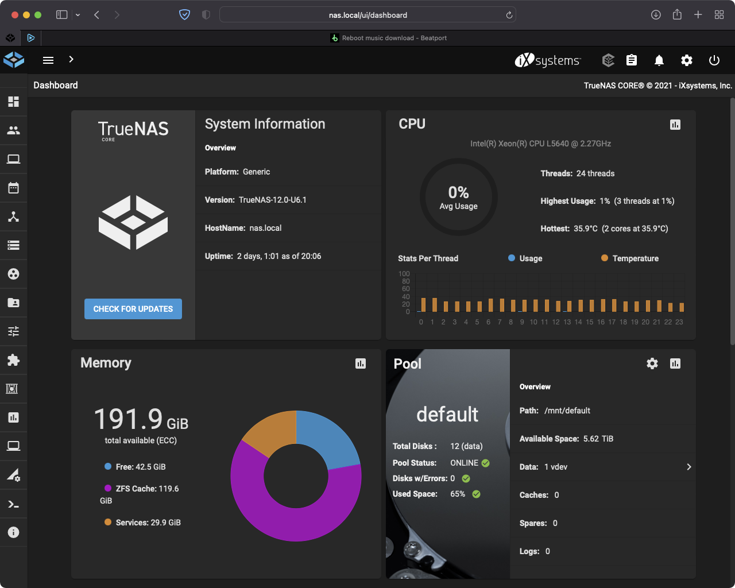Image resolution: width=735 pixels, height=588 pixels.
Task: Open the System sidebar section
Action: pyautogui.click(x=14, y=159)
